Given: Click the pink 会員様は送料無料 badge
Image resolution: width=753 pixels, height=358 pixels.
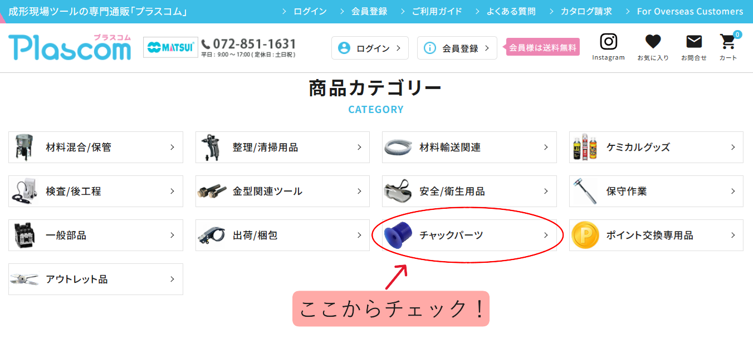Looking at the screenshot, I should [x=542, y=47].
